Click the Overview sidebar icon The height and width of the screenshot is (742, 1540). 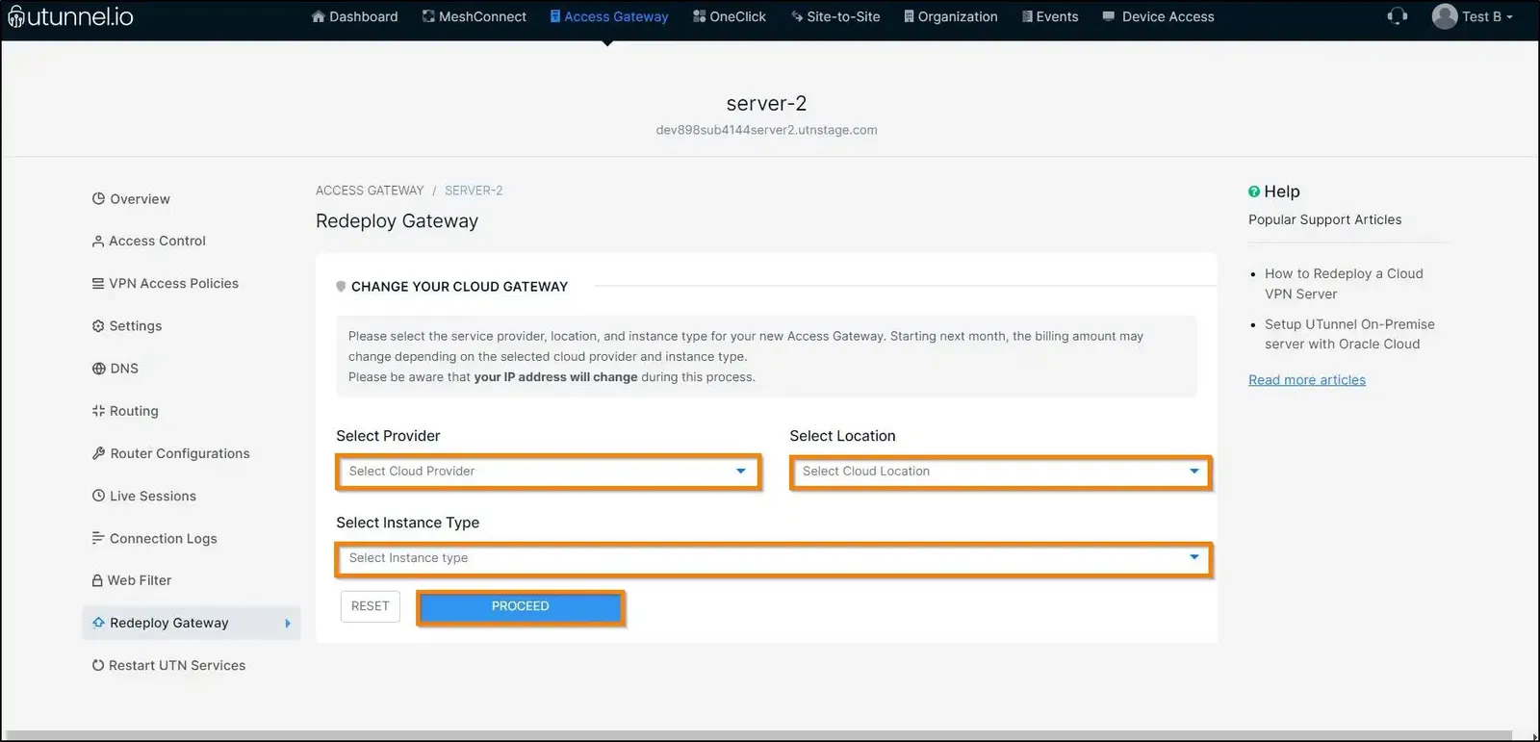point(98,199)
